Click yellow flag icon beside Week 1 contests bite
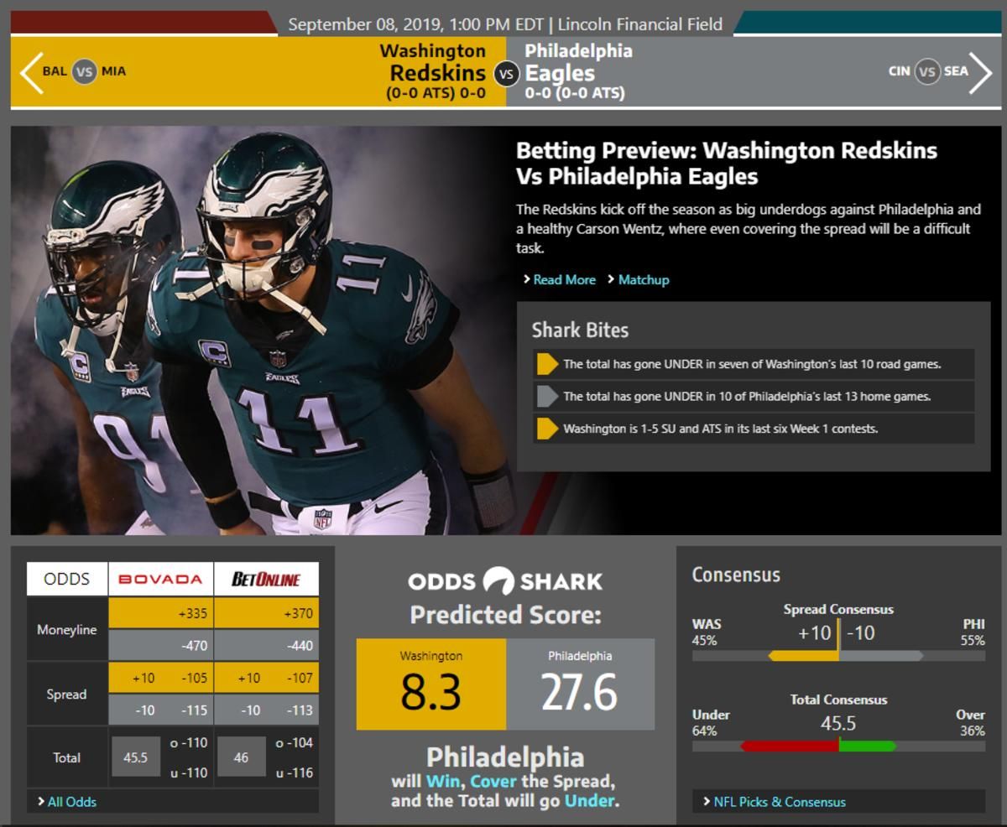The width and height of the screenshot is (1007, 827). [547, 428]
